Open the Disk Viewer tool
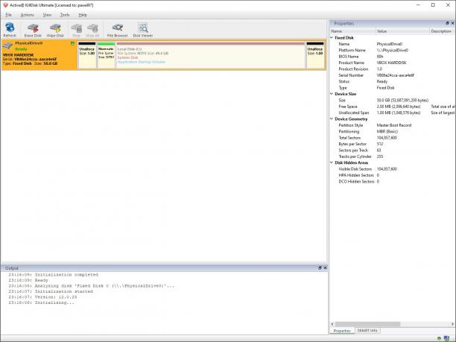Image resolution: width=456 pixels, height=342 pixels. [143, 30]
